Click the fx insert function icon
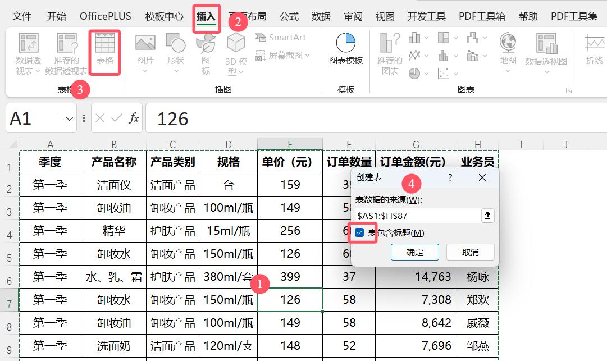This screenshot has height=361, width=607. [x=134, y=118]
